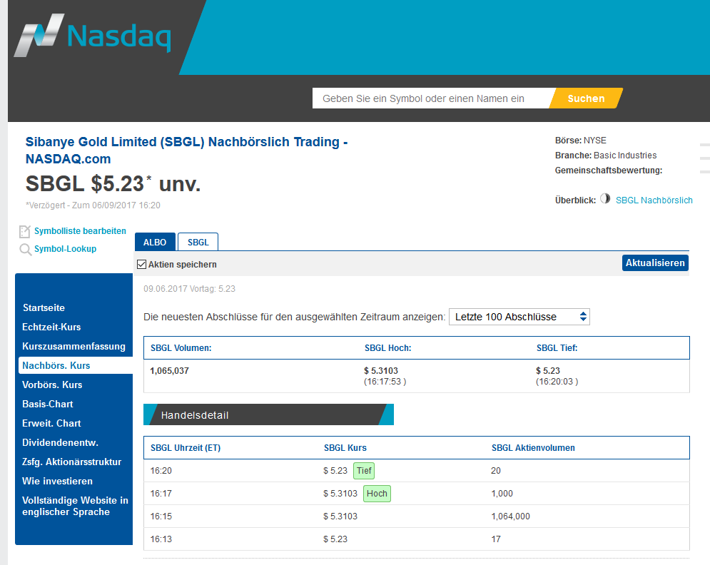
Task: Click the green Tief badge
Action: [x=364, y=471]
